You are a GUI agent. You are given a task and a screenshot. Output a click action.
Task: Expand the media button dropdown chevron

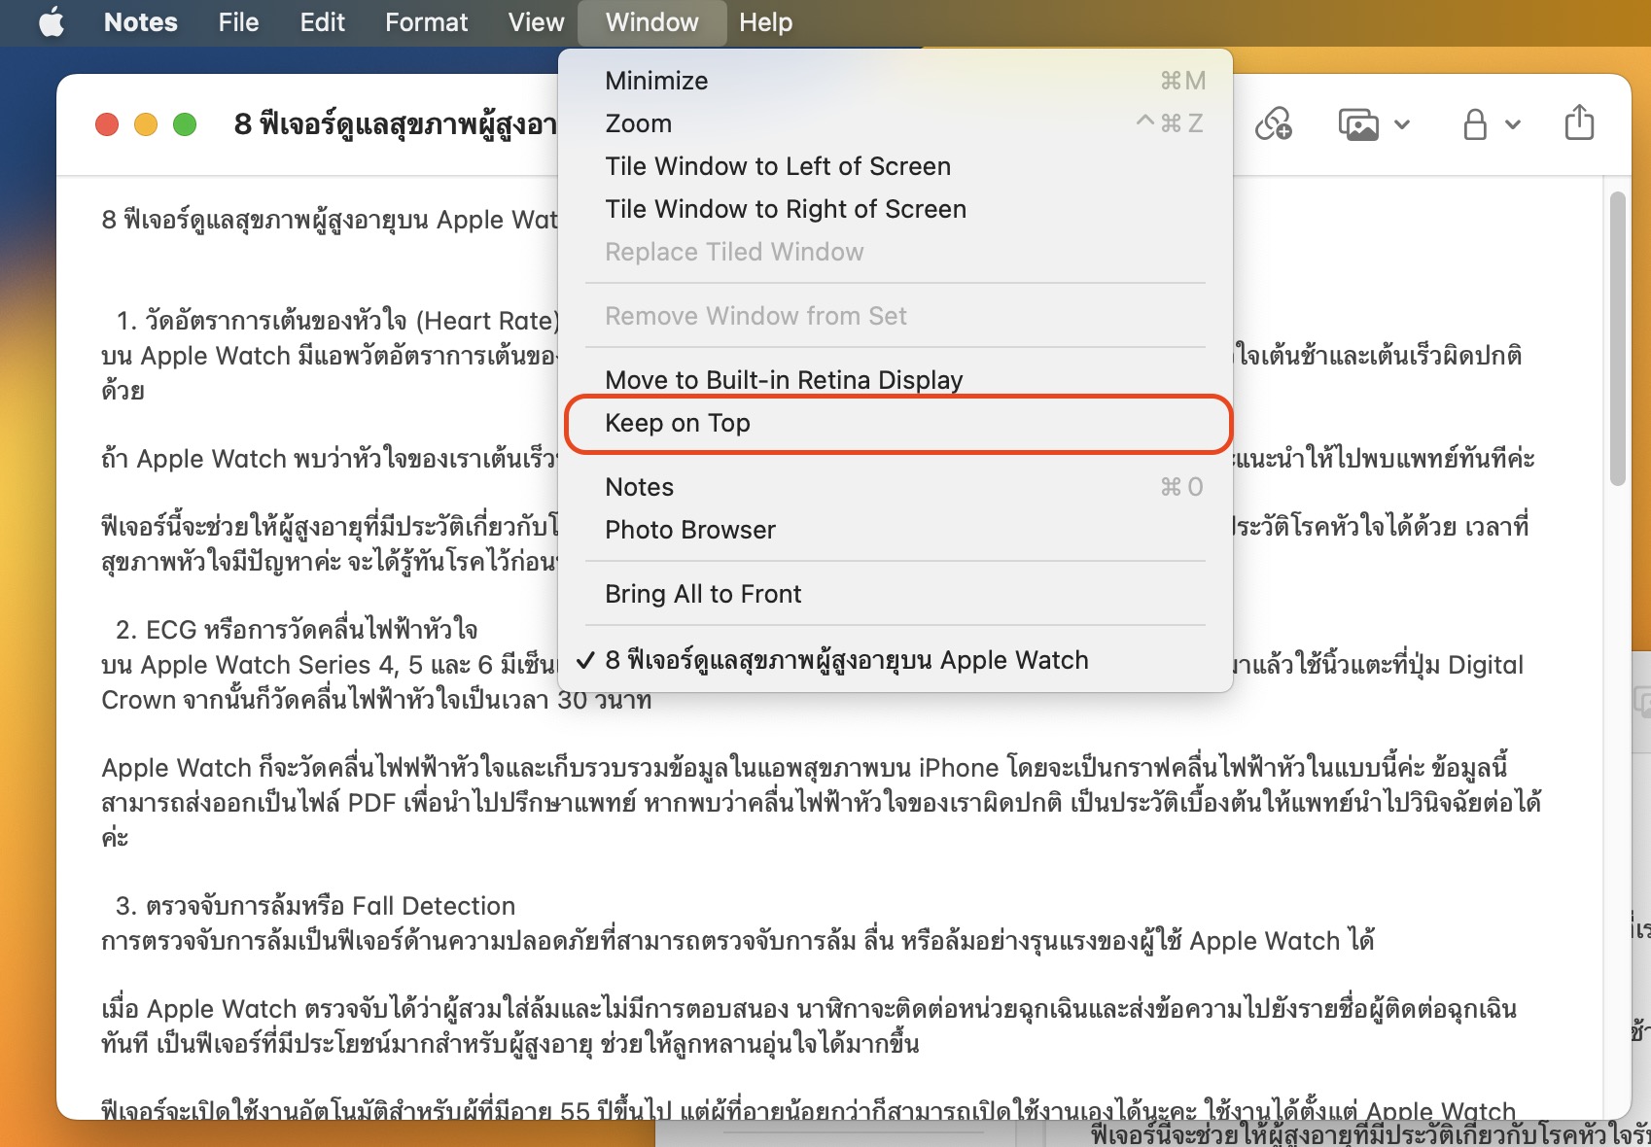coord(1402,124)
